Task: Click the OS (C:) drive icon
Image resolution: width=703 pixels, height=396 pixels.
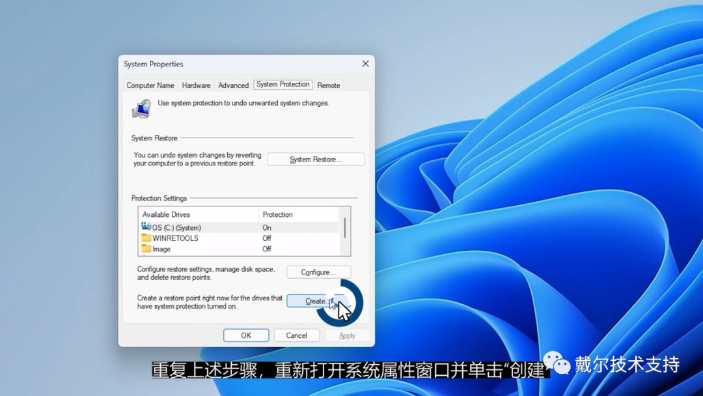Action: tap(146, 227)
